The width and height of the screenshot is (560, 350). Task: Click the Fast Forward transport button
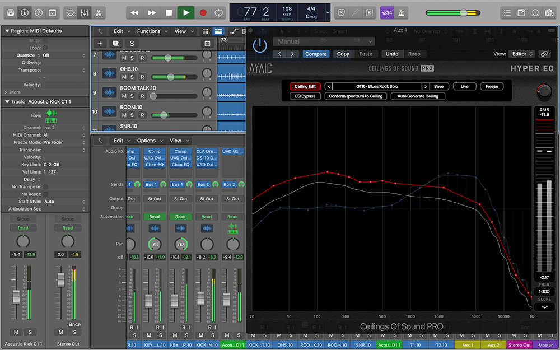tap(152, 13)
